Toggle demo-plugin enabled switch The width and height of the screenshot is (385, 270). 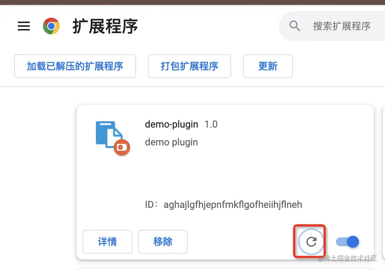(347, 241)
